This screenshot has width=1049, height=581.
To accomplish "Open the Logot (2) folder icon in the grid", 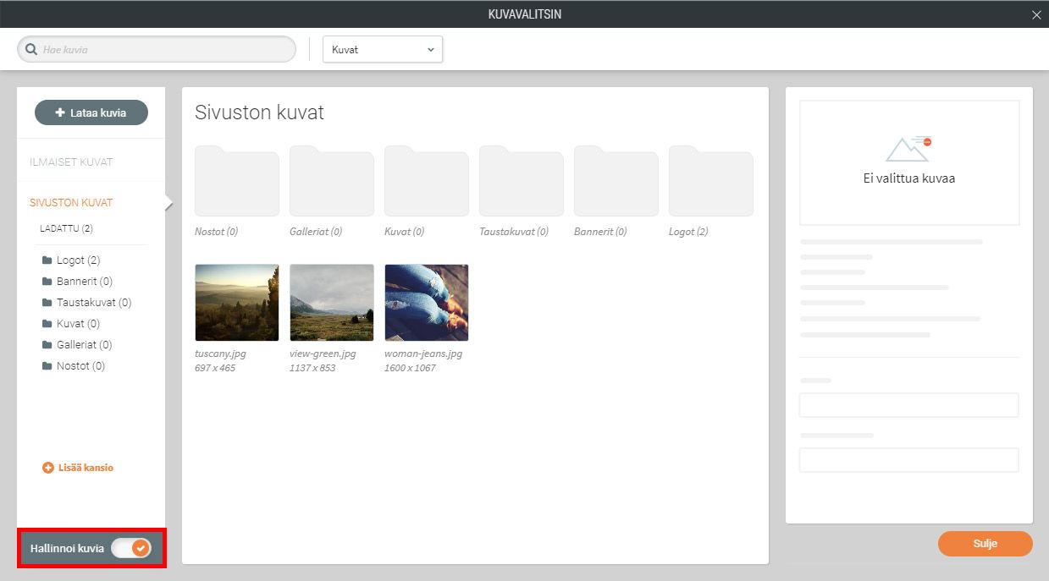I will click(711, 181).
